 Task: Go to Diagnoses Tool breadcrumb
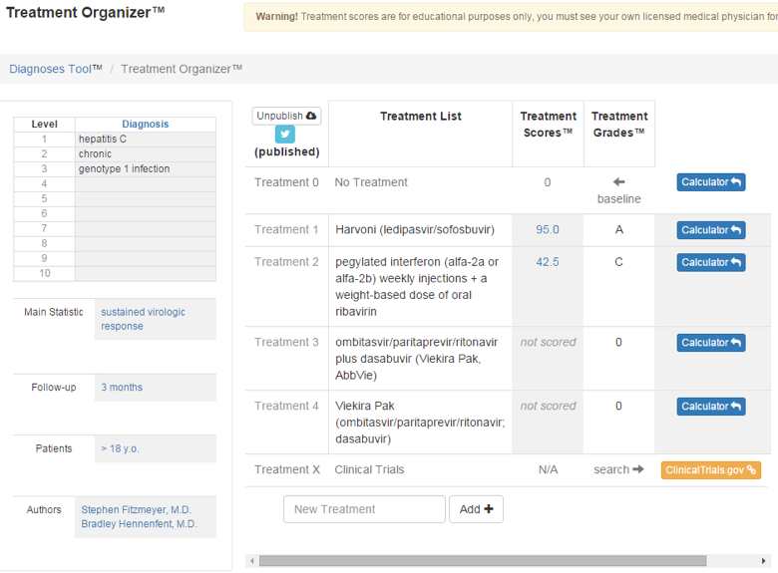tap(56, 69)
